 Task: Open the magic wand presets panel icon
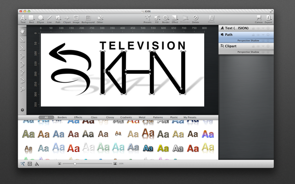pyautogui.click(x=22, y=164)
